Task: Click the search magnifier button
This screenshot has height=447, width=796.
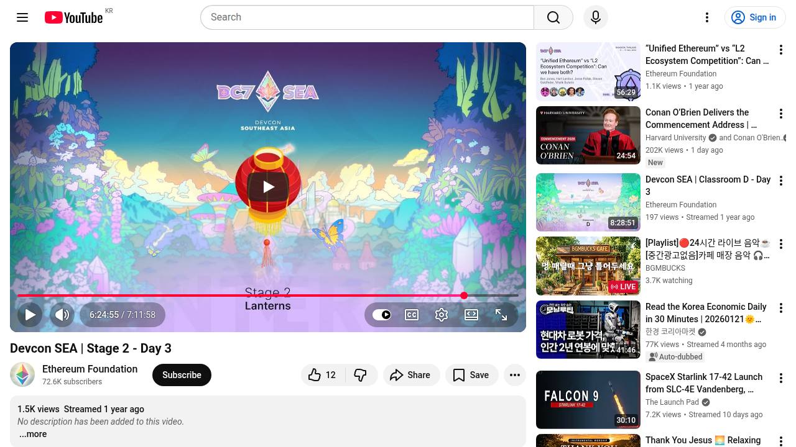Action: [553, 17]
